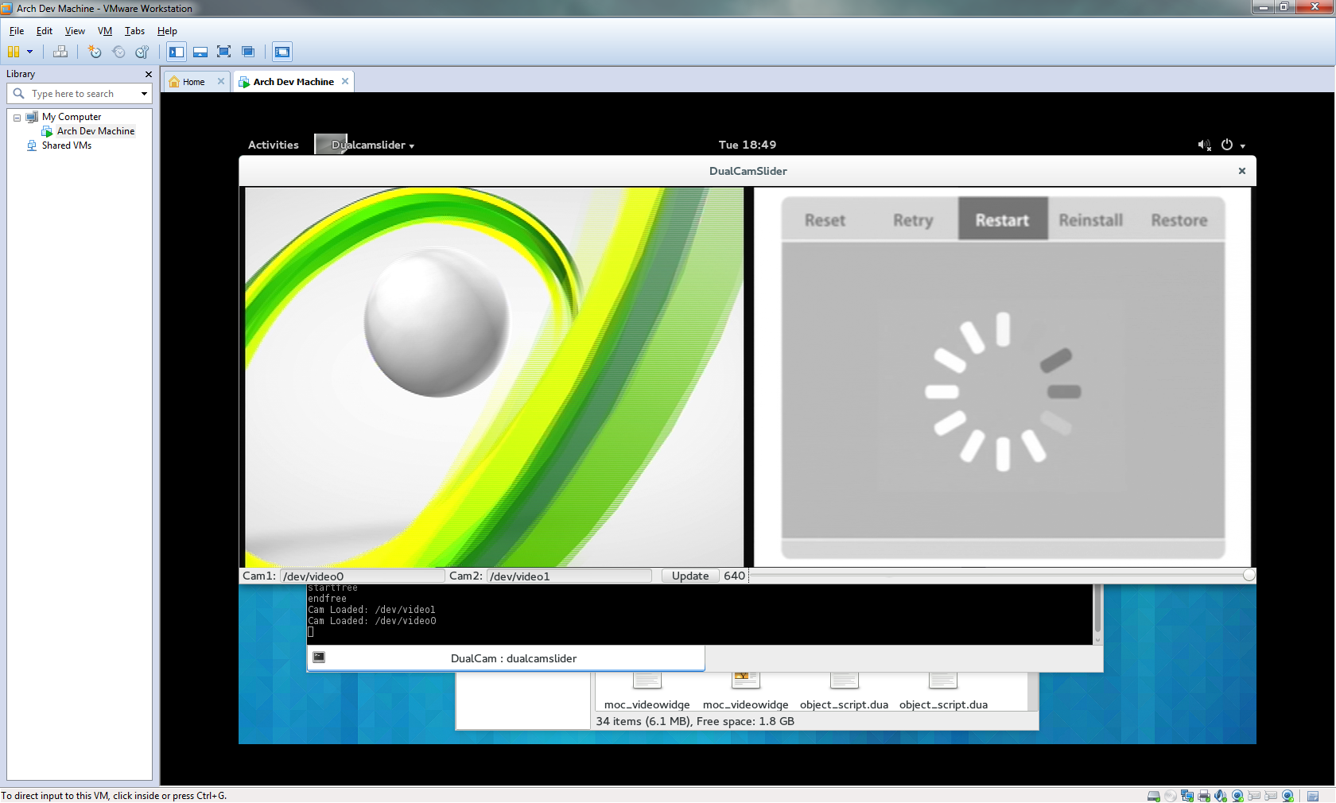The image size is (1336, 803).
Task: Expand the library search dropdown arrow
Action: click(144, 94)
